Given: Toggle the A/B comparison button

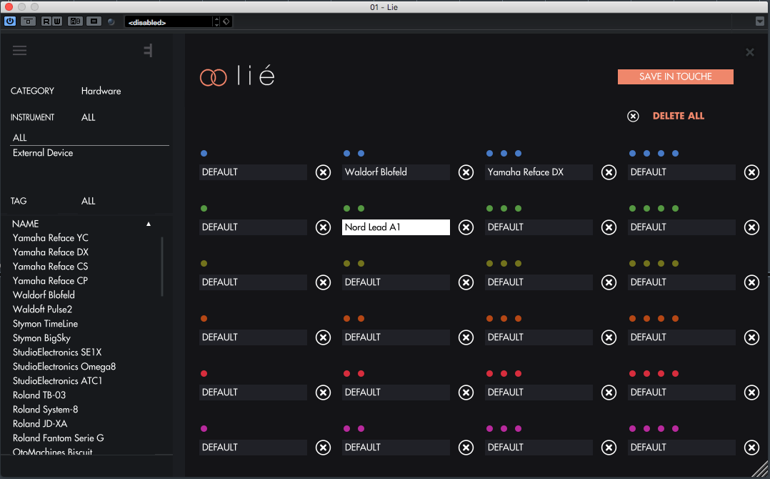Looking at the screenshot, I should click(75, 21).
